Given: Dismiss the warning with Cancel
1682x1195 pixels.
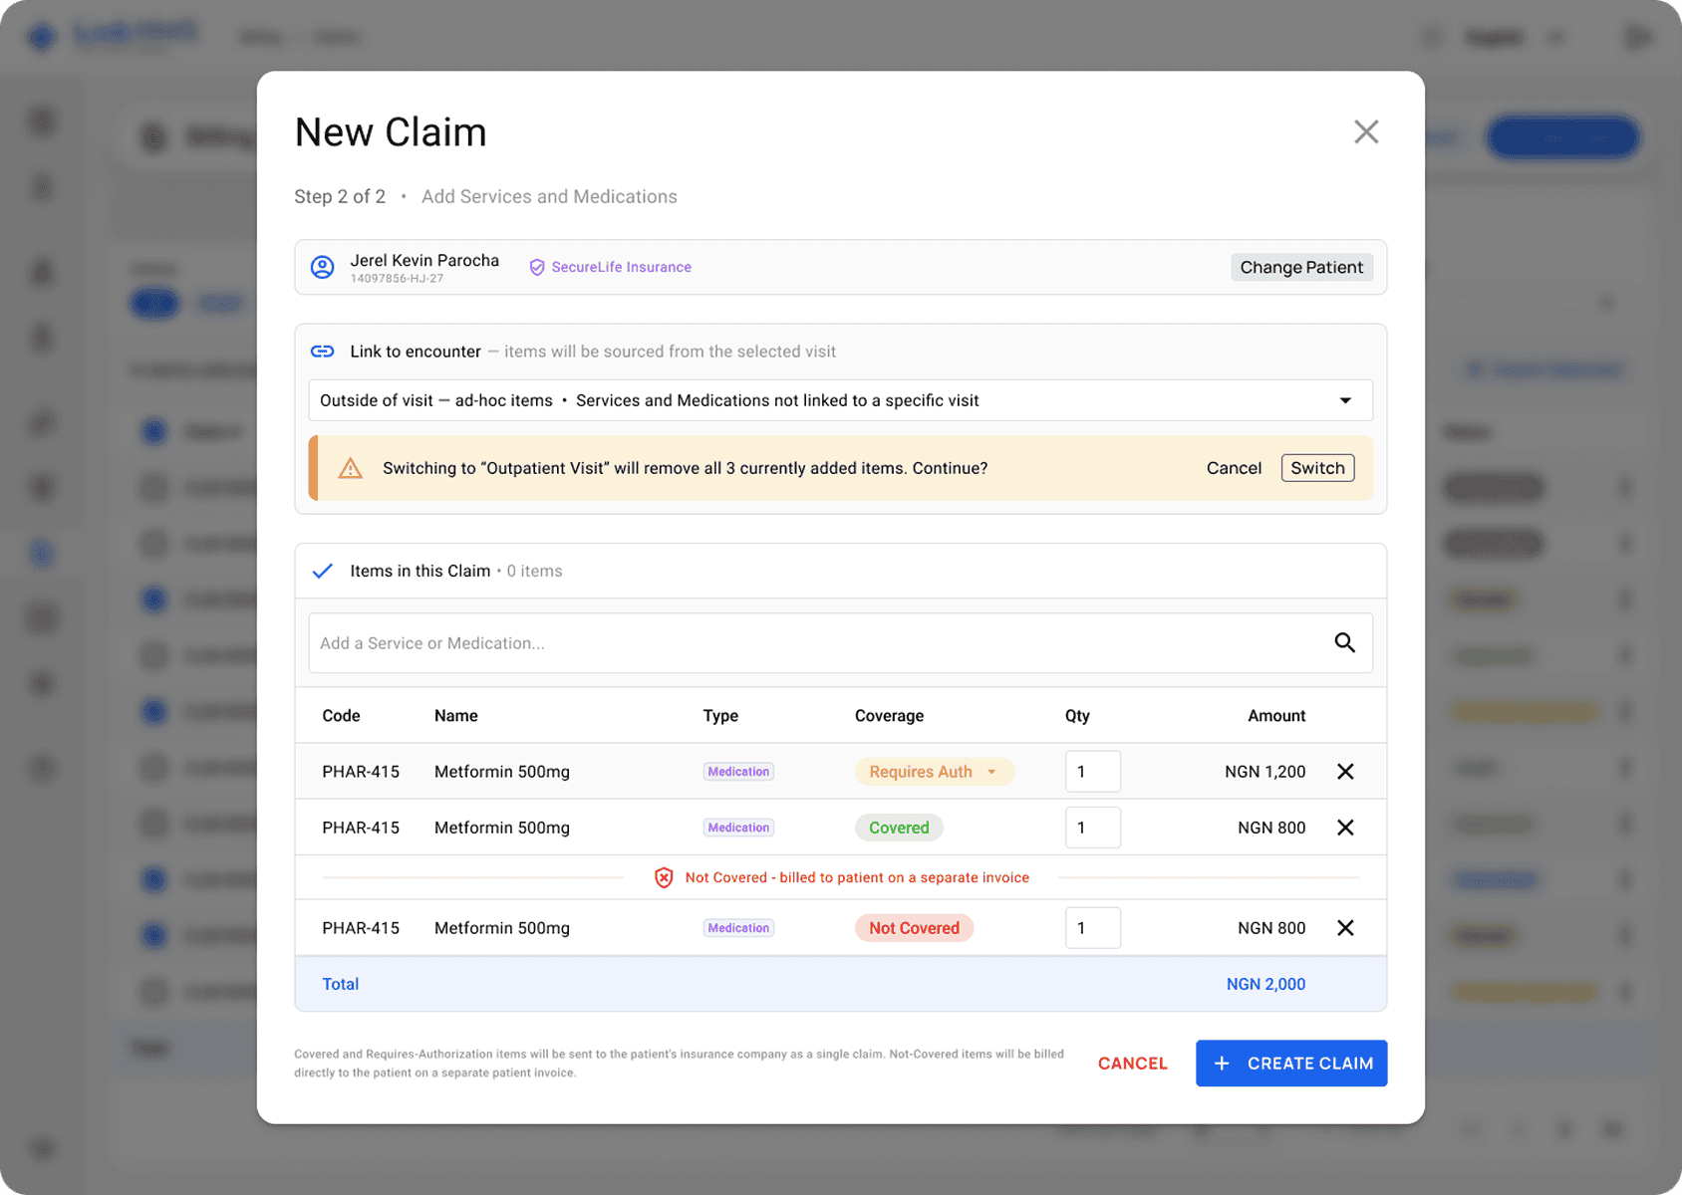Looking at the screenshot, I should click(1234, 468).
